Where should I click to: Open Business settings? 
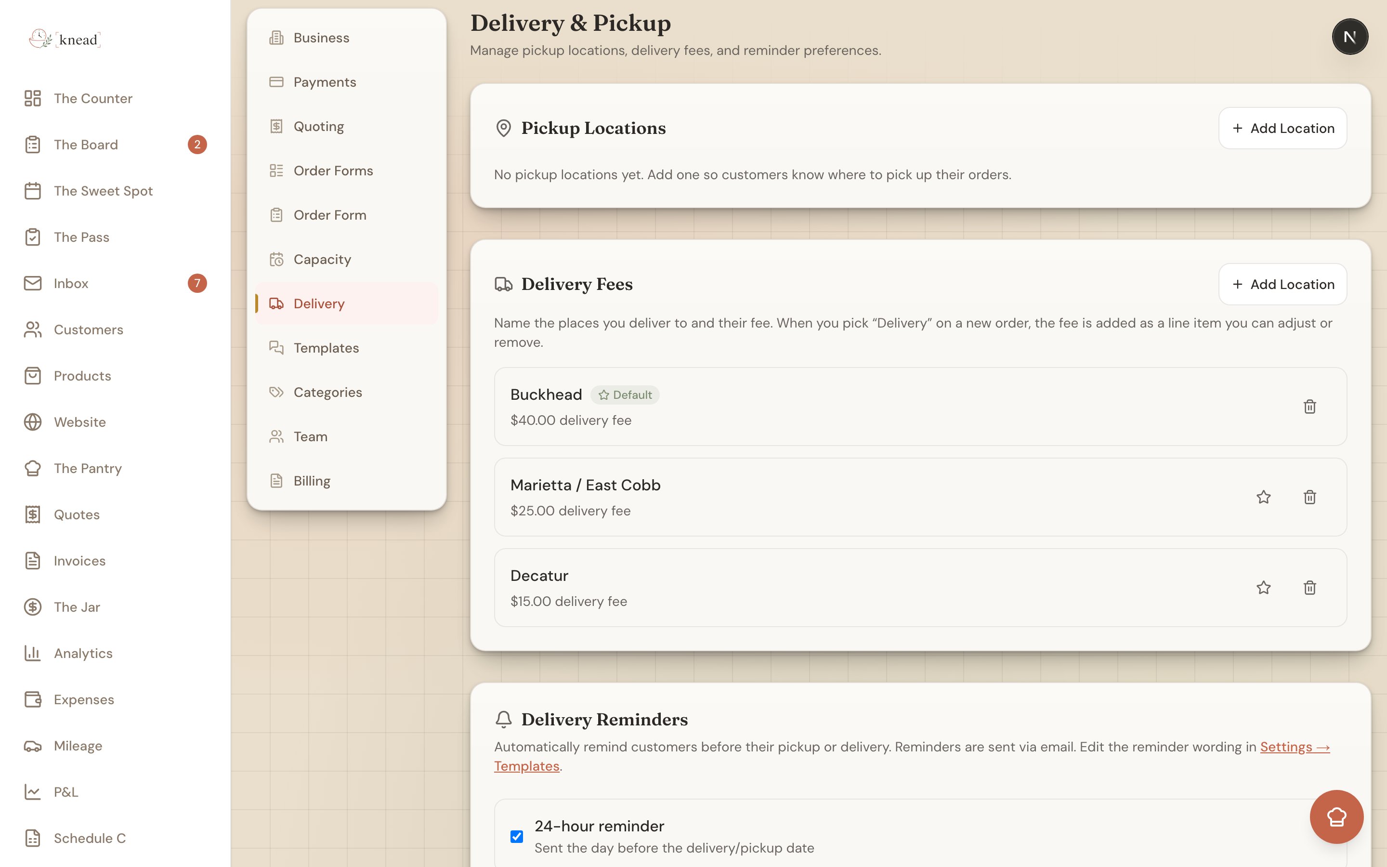(346, 38)
